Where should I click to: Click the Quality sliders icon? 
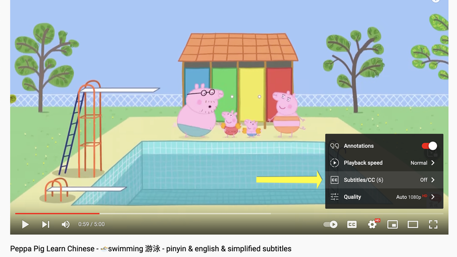[x=334, y=197]
